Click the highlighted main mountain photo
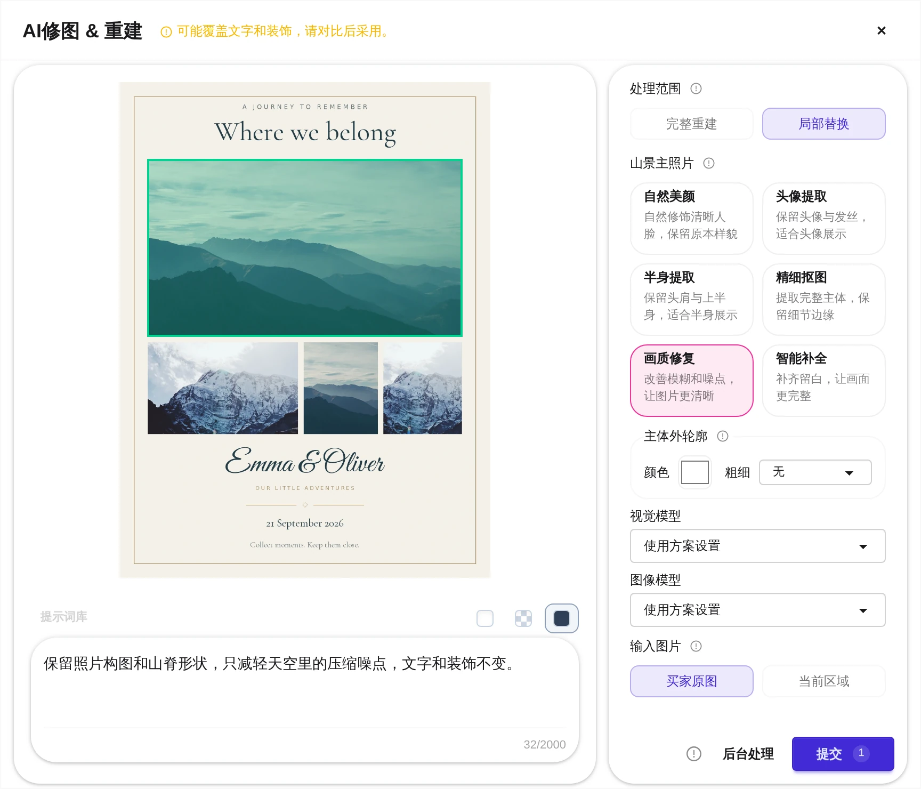921x789 pixels. [305, 248]
